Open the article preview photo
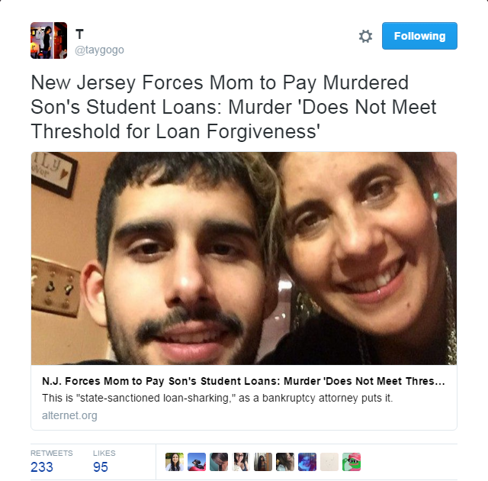This screenshot has height=481, width=488. click(244, 258)
